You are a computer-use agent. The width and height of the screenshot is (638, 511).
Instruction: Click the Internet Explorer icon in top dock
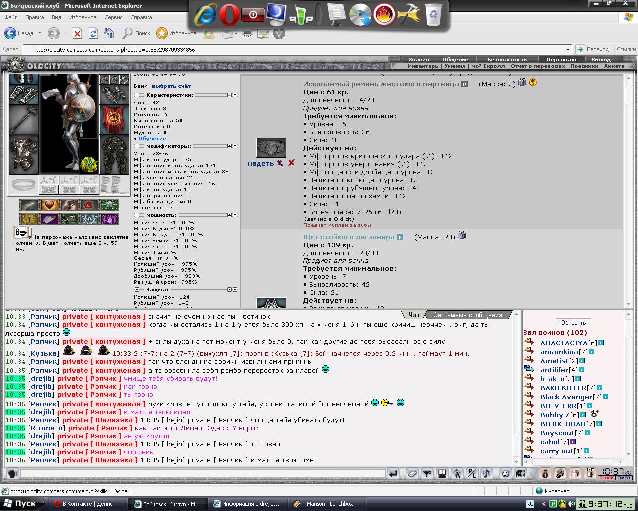[x=205, y=16]
